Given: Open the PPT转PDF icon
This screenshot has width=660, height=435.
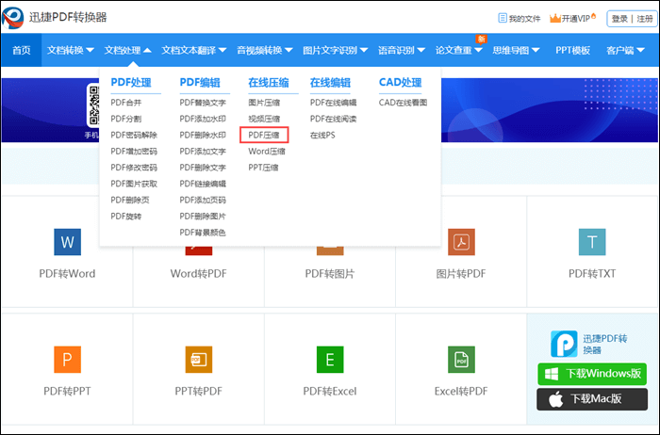Looking at the screenshot, I should click(199, 360).
